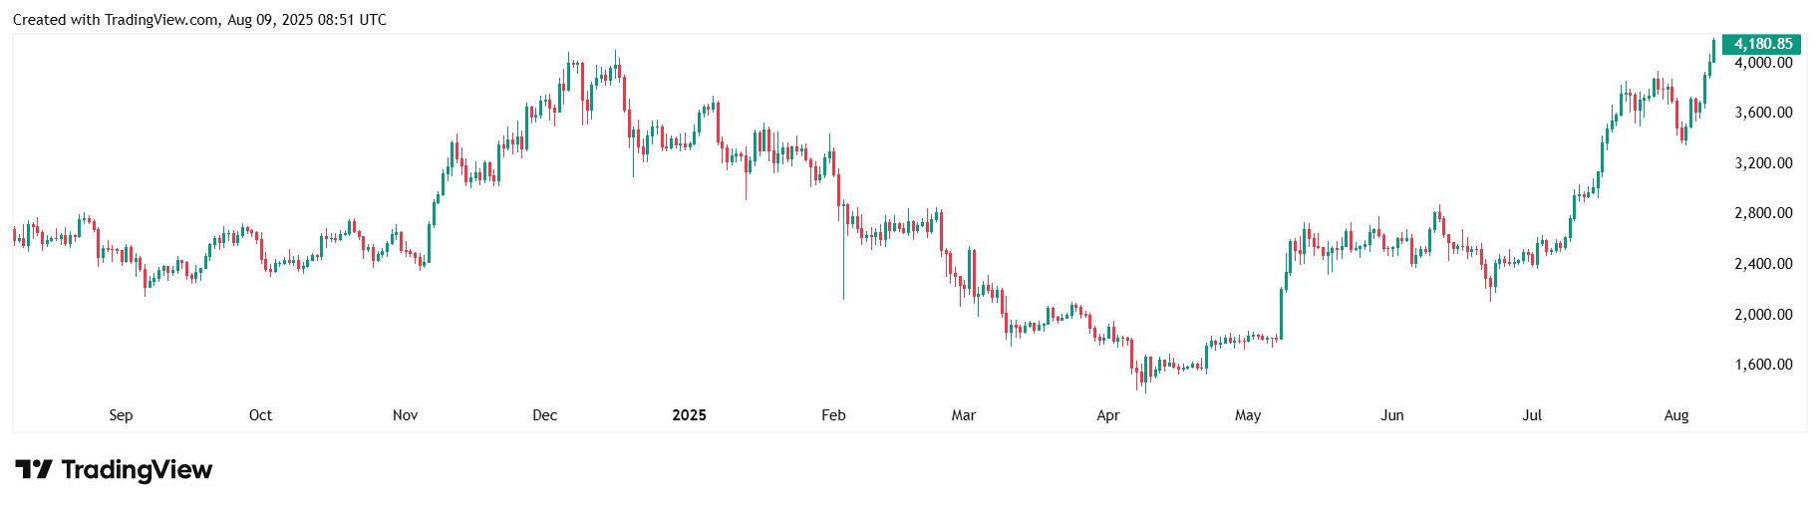Click the Oct label on time axis
Screen dimensions: 1820x507
[x=260, y=415]
